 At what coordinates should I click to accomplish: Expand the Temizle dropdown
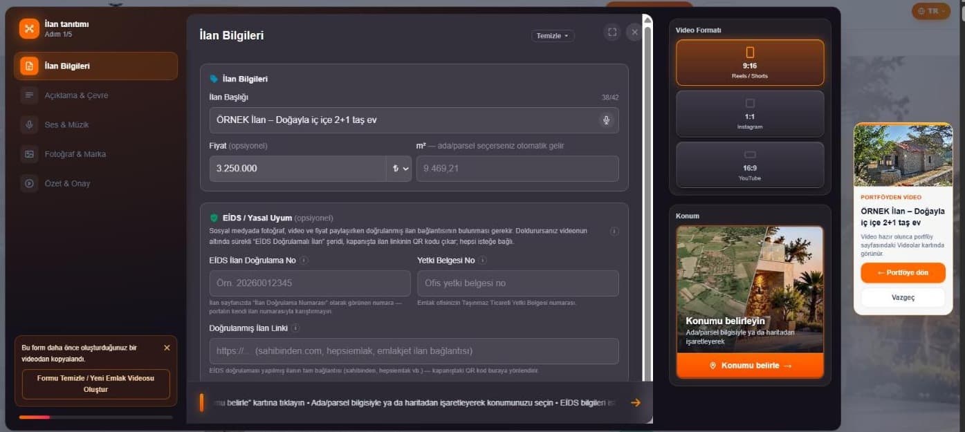coord(553,35)
